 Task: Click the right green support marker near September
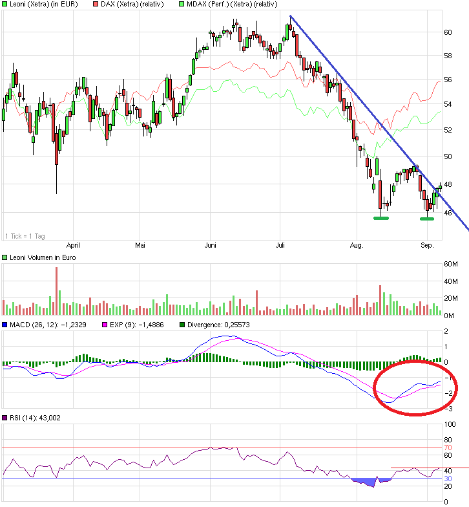click(427, 219)
